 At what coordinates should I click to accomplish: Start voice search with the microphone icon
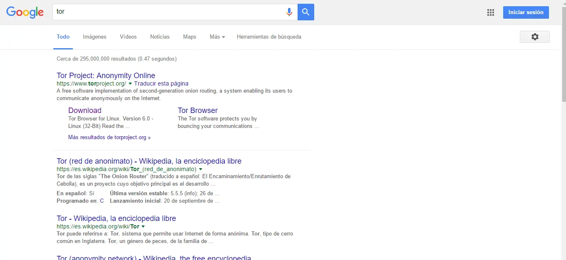[x=289, y=12]
